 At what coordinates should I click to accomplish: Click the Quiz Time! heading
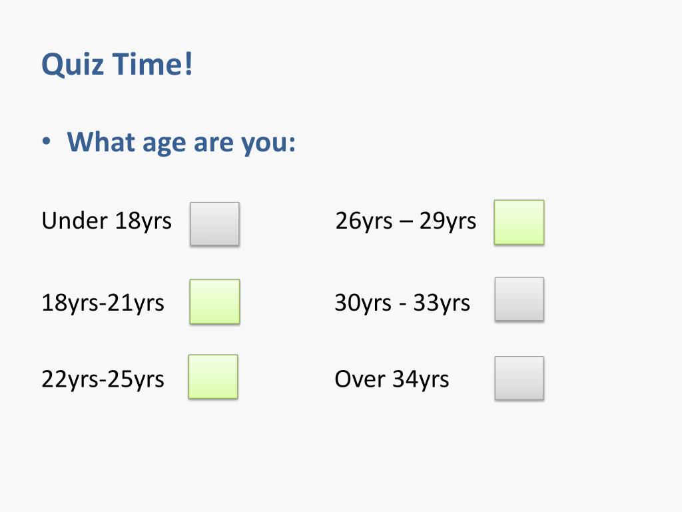pos(117,65)
